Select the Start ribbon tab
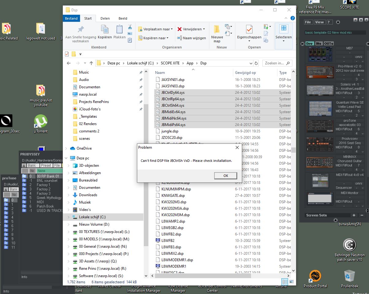 pos(88,18)
